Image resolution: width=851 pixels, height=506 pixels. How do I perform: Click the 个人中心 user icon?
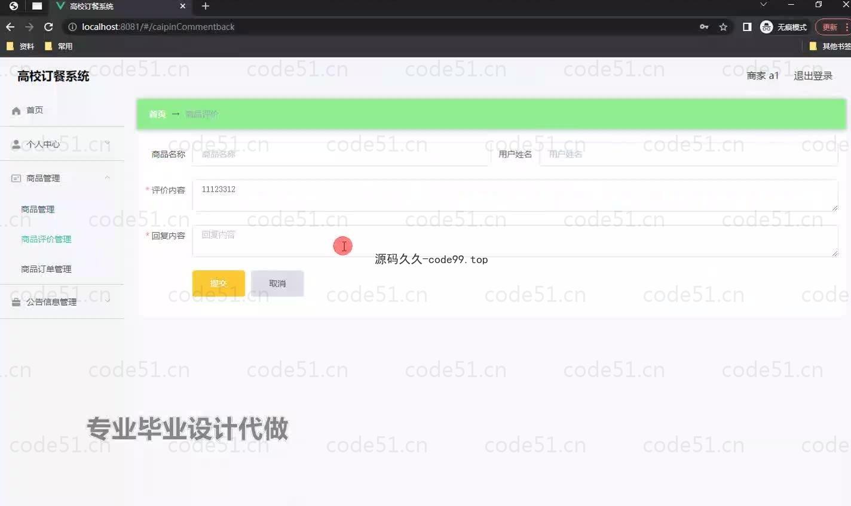coord(16,144)
